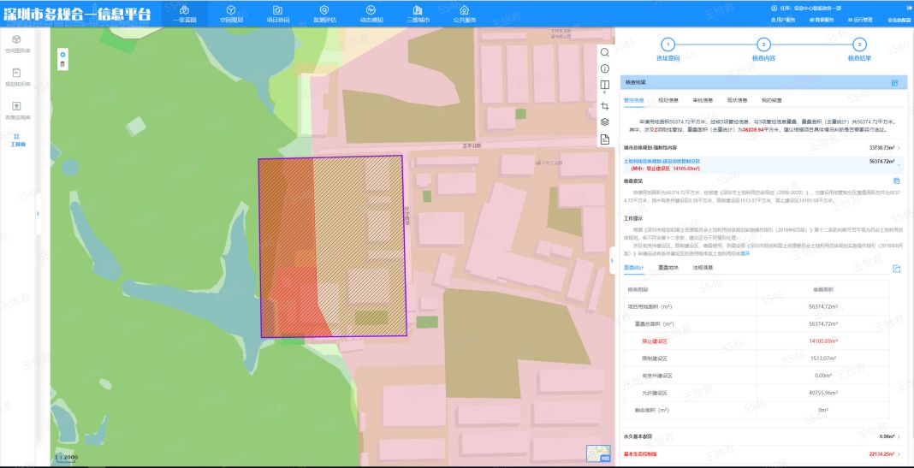Switch to the 规划信息 tab
Screen dimensions: 914x468
668,100
